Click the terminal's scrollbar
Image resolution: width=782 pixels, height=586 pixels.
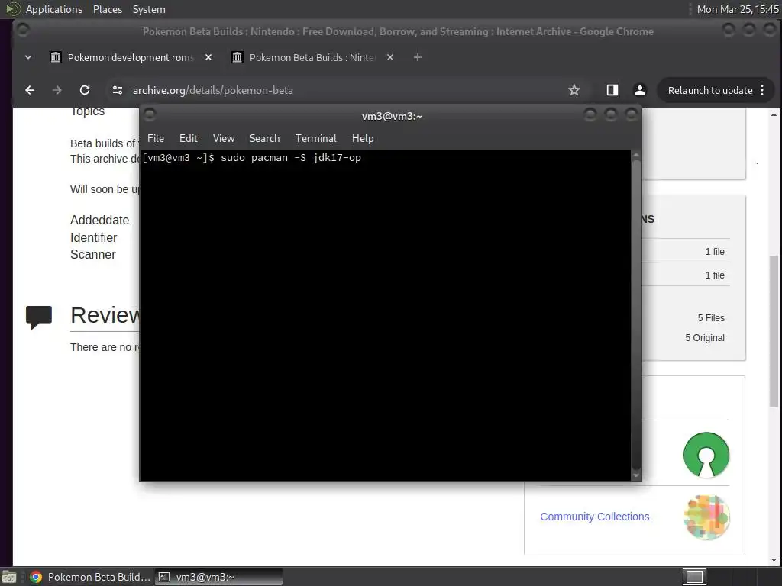[x=636, y=314]
